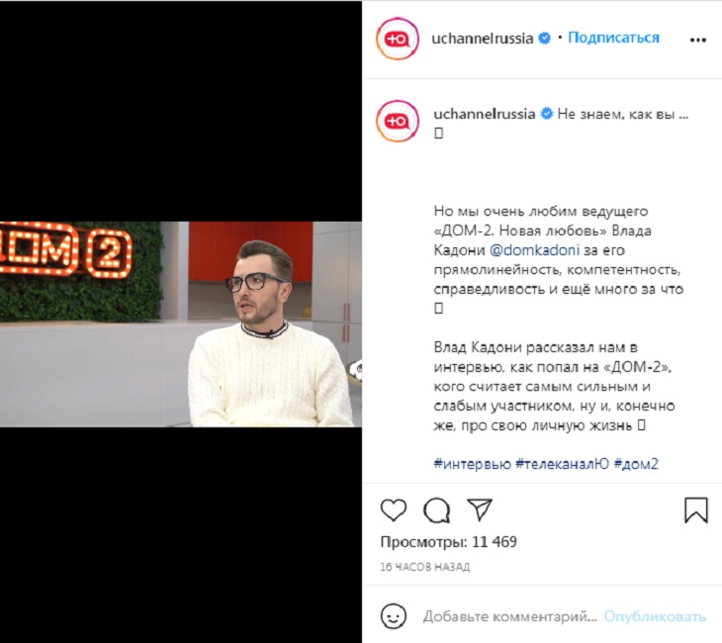Image resolution: width=722 pixels, height=643 pixels.
Task: Open the #дом2 hashtag
Action: 636,464
